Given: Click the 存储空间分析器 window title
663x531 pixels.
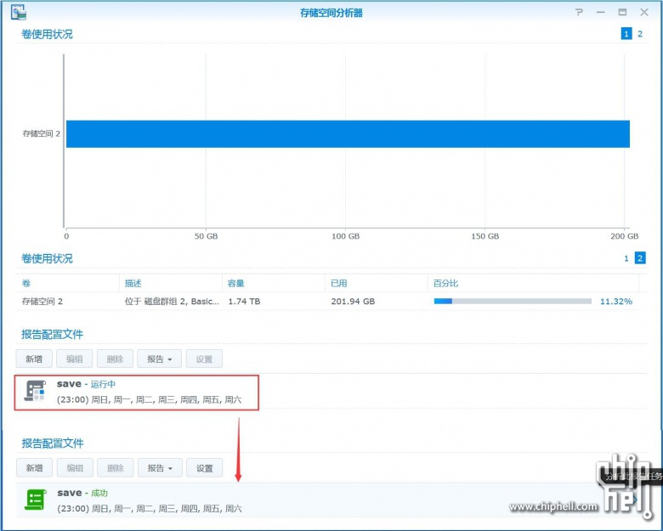Looking at the screenshot, I should [x=331, y=13].
